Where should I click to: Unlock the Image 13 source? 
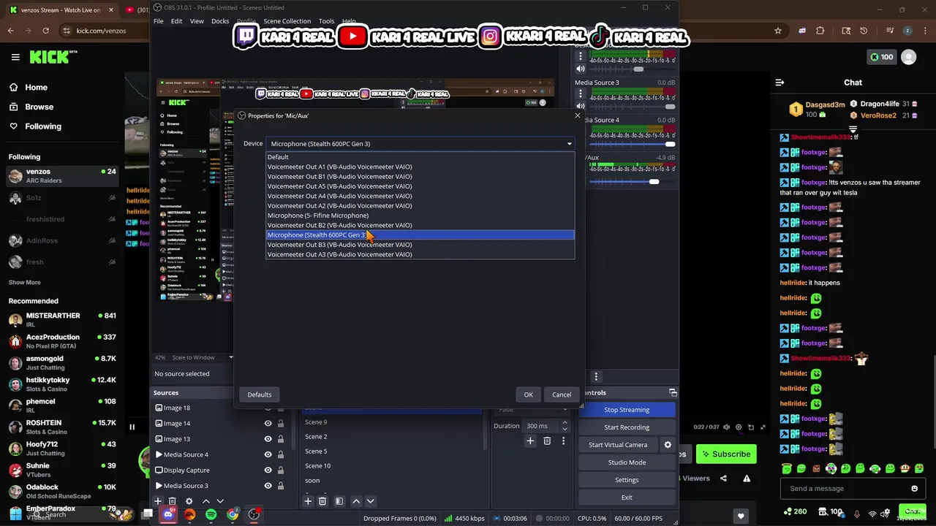[x=280, y=439]
